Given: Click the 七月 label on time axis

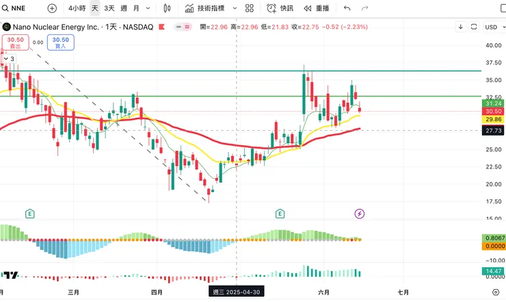Looking at the screenshot, I should pos(403,292).
